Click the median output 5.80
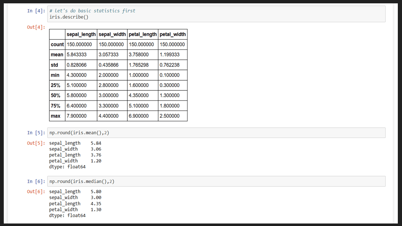 tap(96, 192)
